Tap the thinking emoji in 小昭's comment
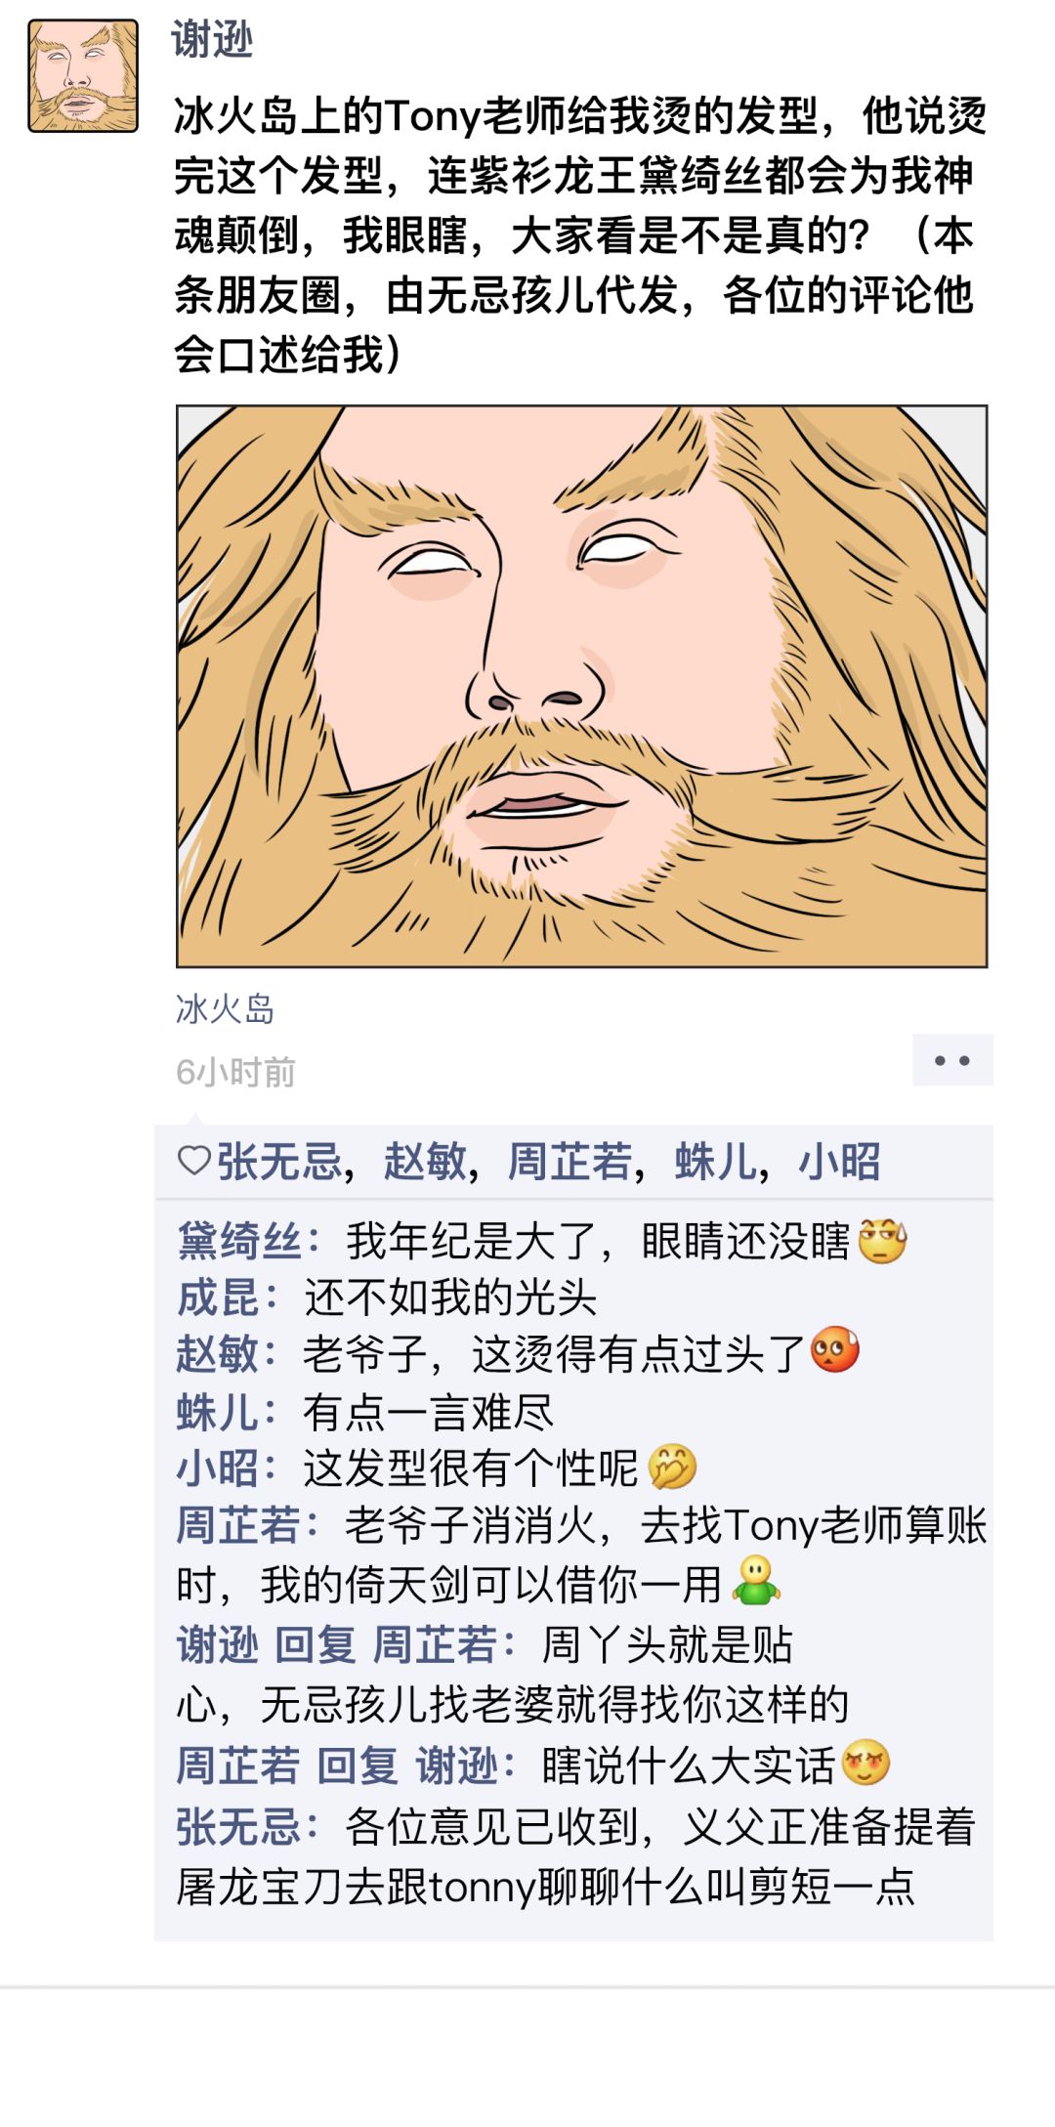Screen dimensions: 1055x2127 672,1467
